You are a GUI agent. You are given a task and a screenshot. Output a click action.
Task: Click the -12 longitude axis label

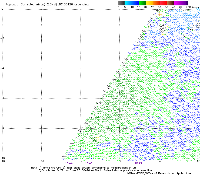point(41,161)
